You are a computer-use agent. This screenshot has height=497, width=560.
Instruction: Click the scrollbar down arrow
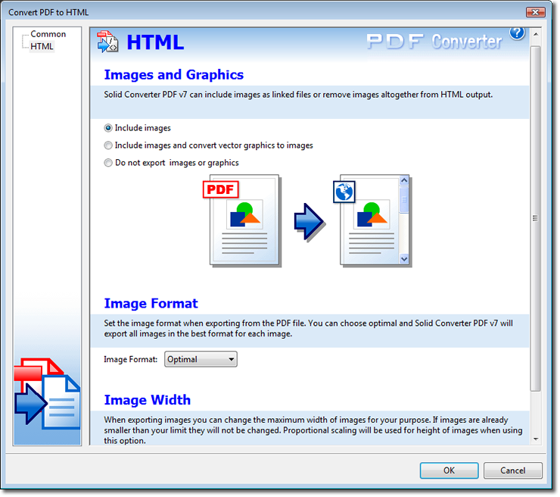coord(536,439)
